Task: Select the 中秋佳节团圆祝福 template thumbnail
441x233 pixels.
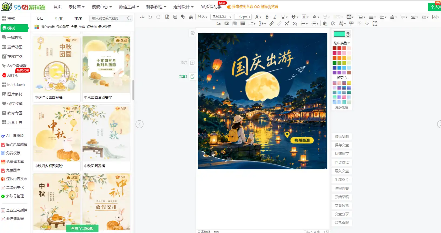Action: 57,65
